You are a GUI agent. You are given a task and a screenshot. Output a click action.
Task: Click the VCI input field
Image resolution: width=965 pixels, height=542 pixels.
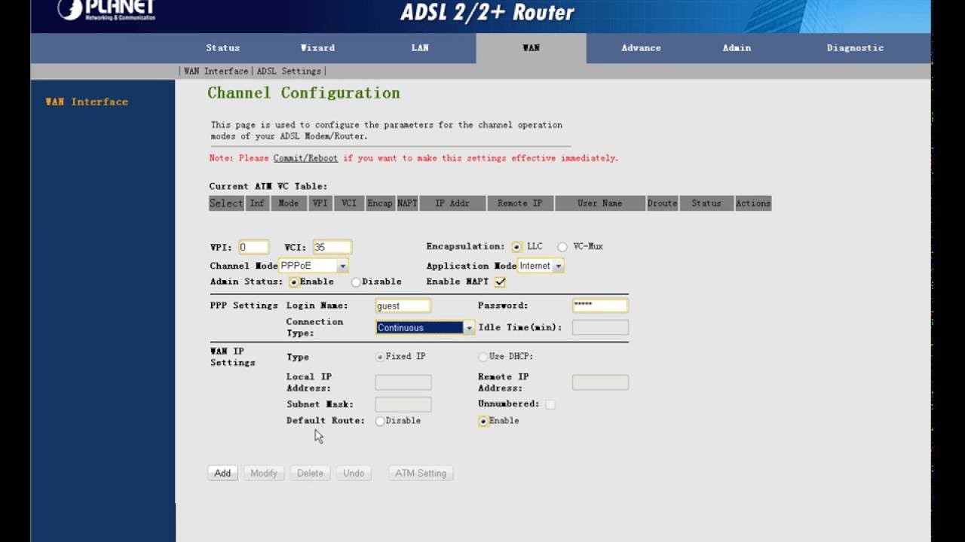click(332, 247)
